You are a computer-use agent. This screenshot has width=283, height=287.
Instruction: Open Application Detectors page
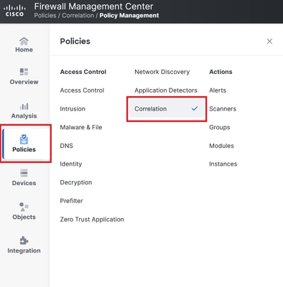click(x=166, y=90)
